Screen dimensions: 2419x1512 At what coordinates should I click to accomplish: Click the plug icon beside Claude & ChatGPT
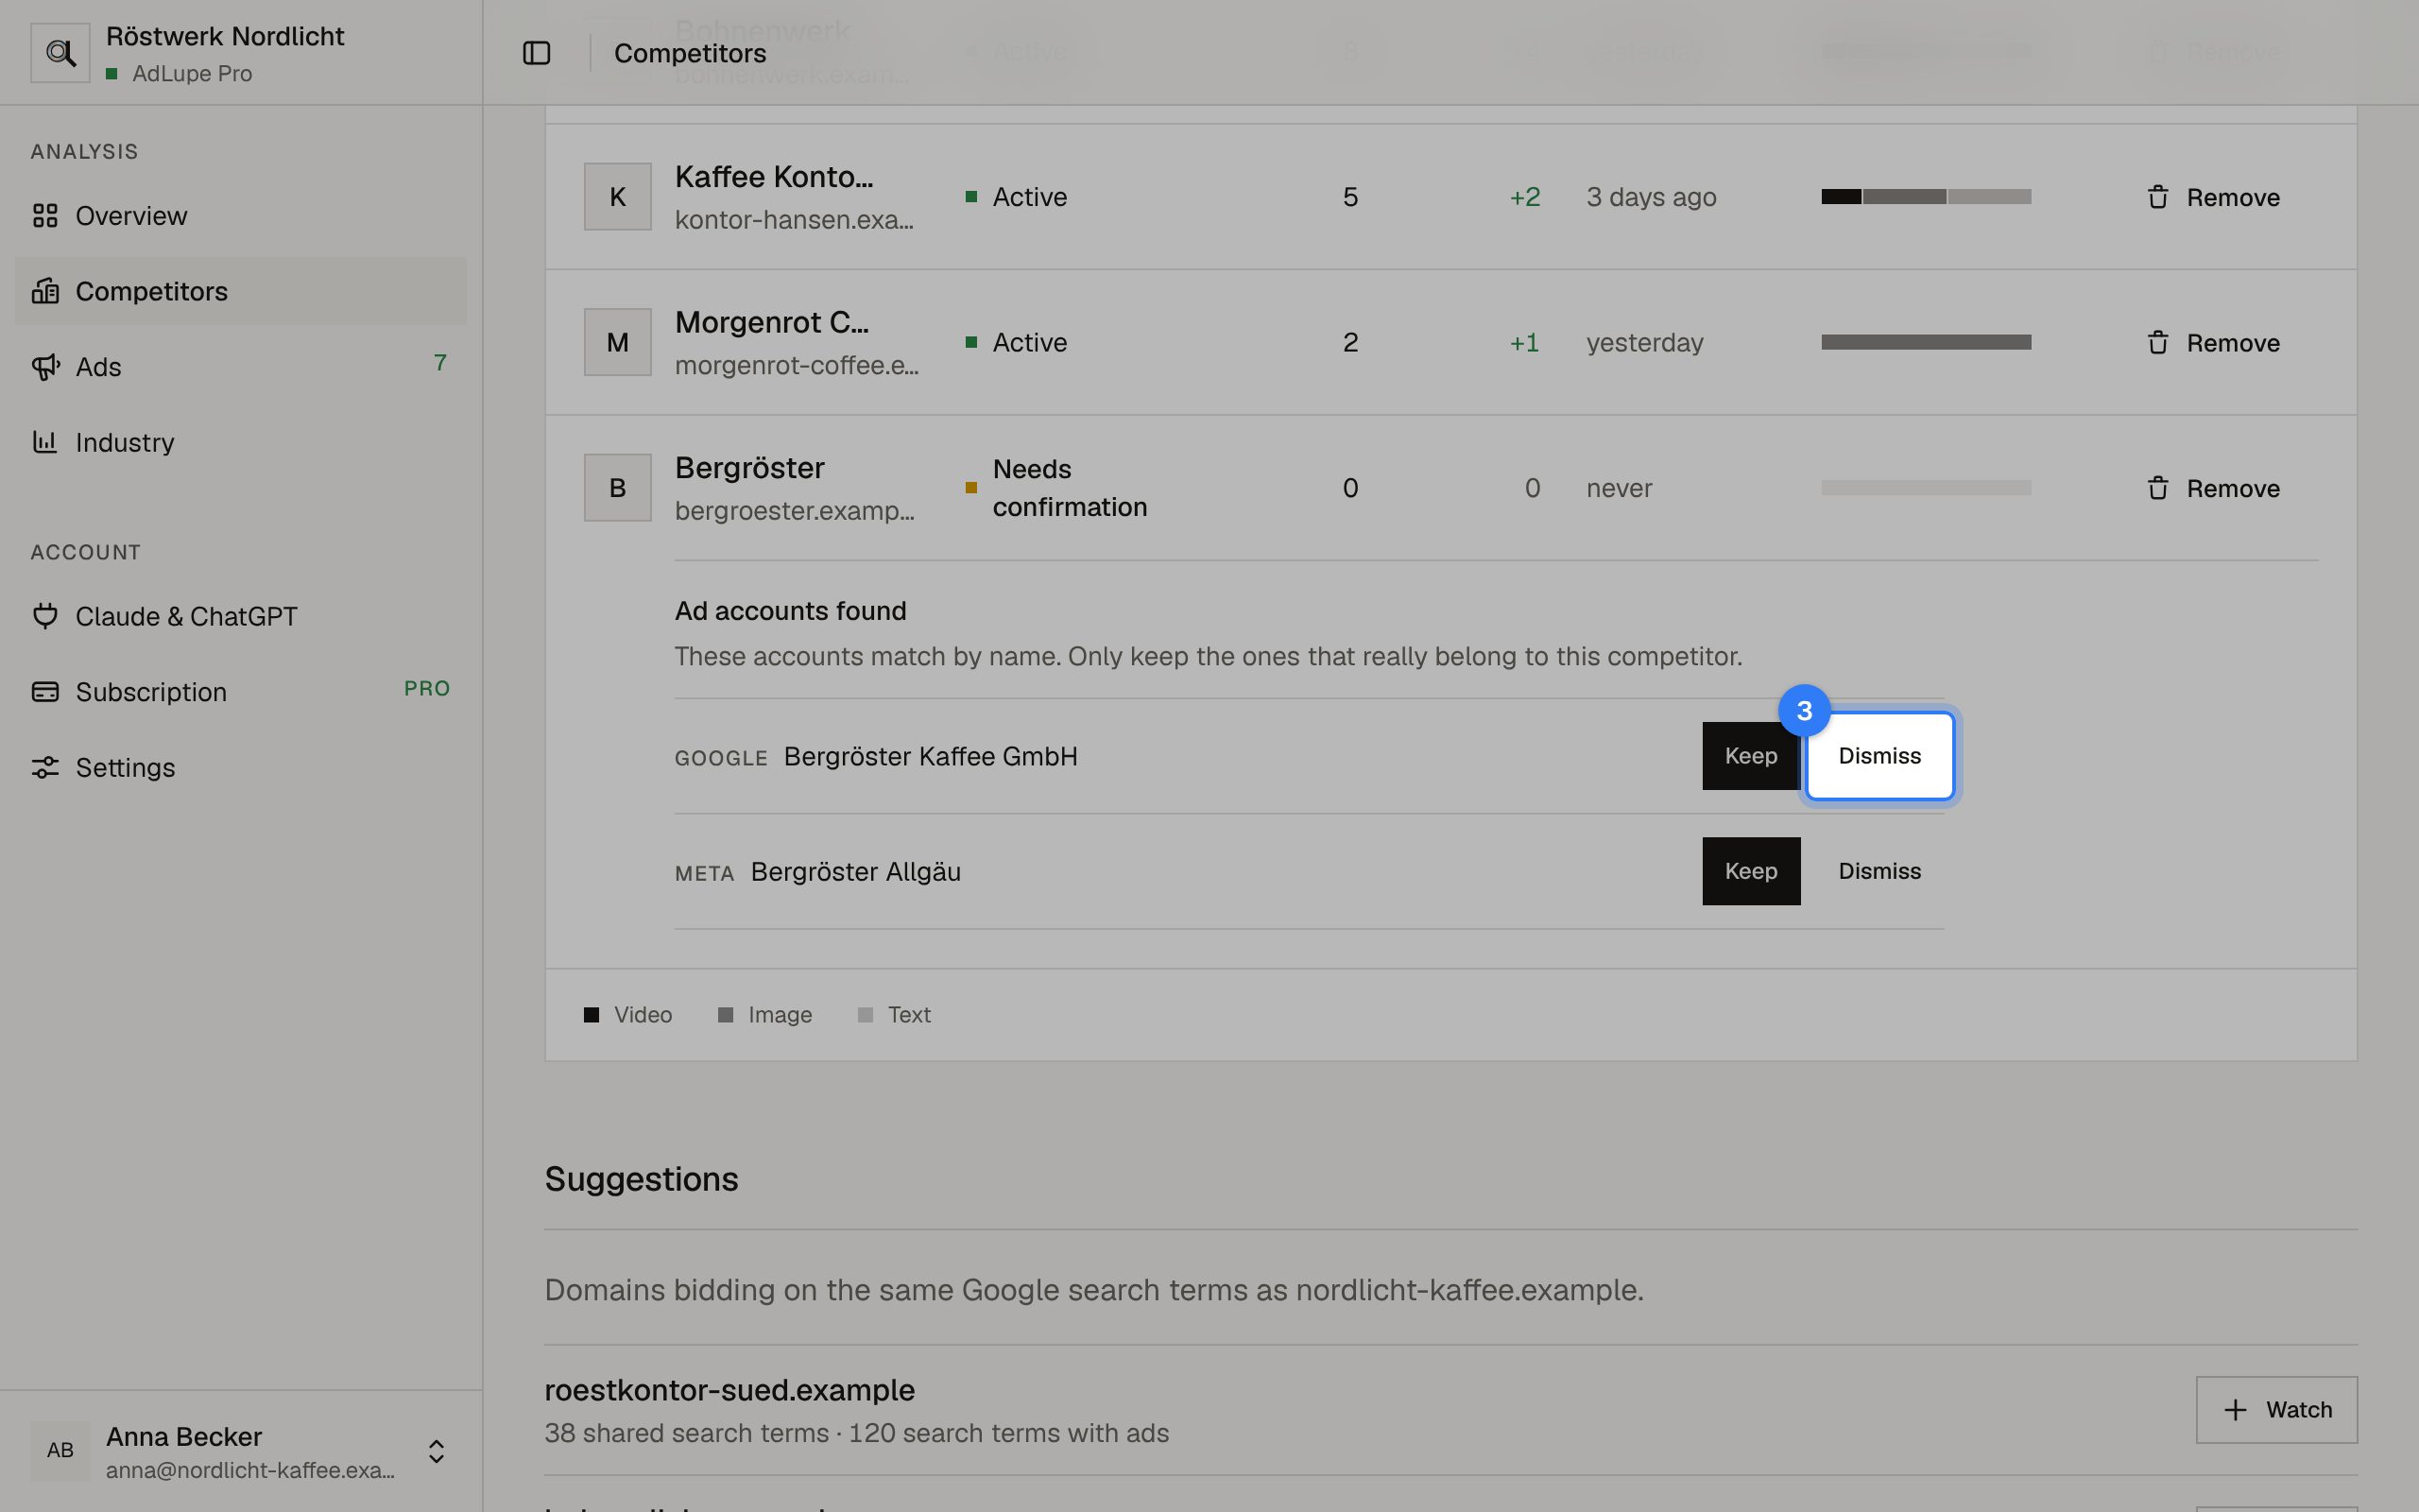pyautogui.click(x=45, y=616)
